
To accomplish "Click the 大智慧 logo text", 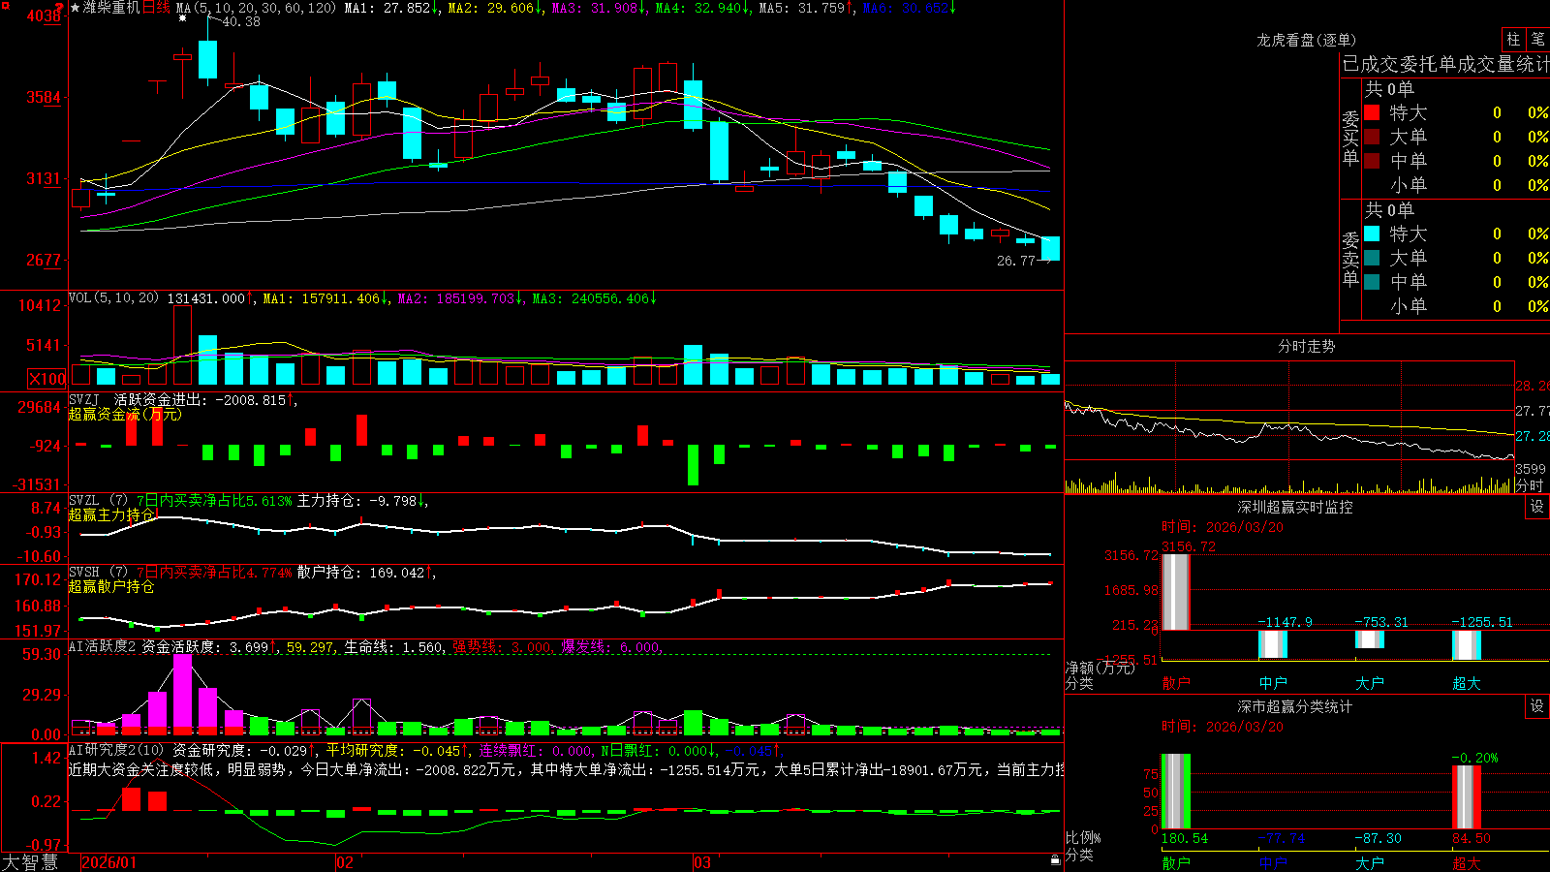I will (x=30, y=862).
